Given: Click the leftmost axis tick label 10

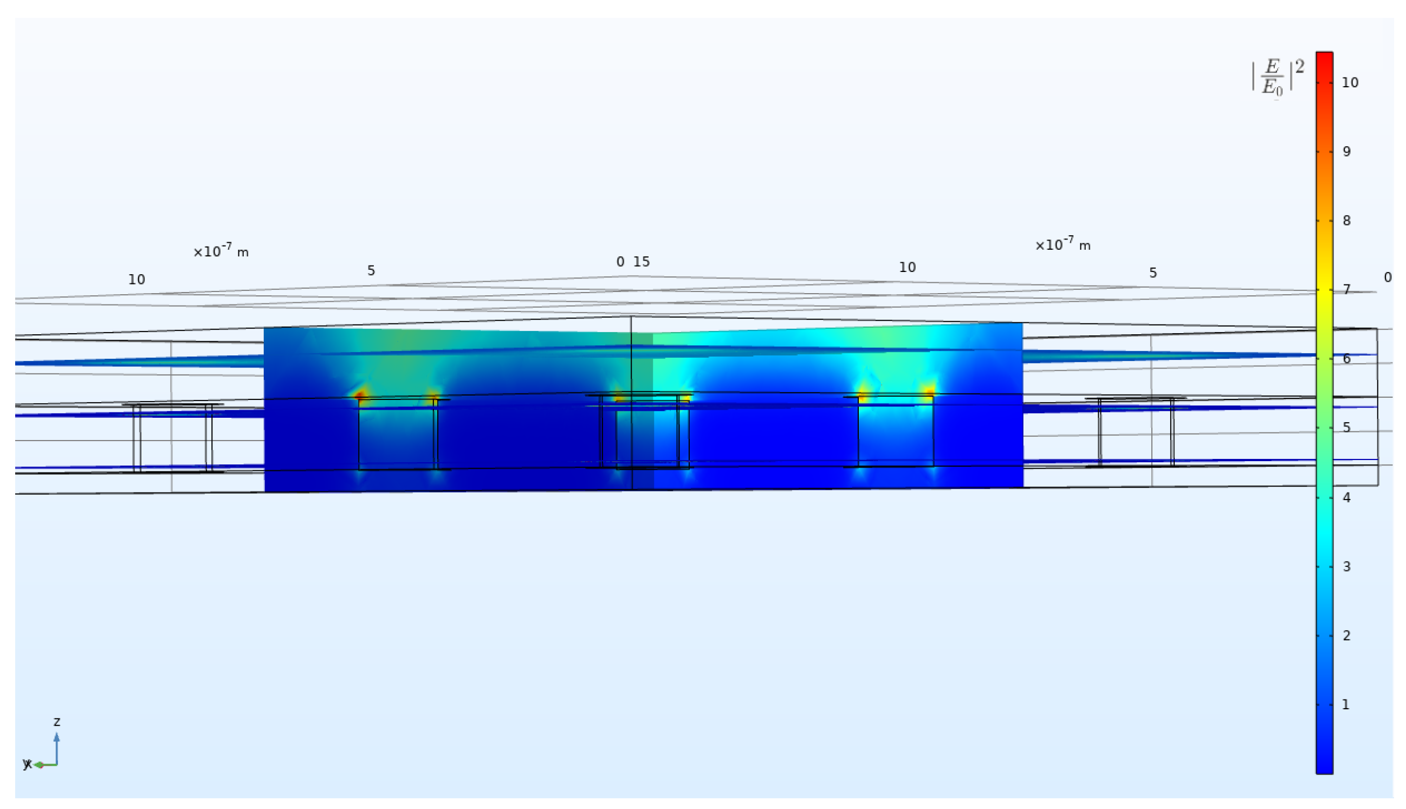Looking at the screenshot, I should pyautogui.click(x=137, y=280).
